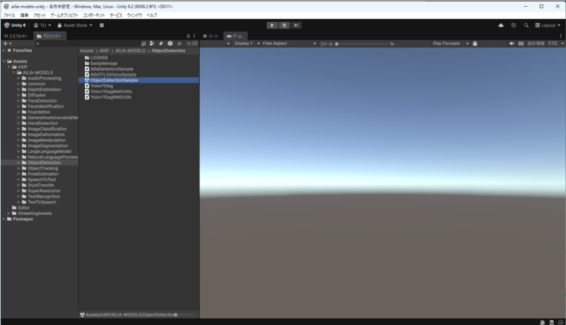Open the ウィンドウ menu
Viewport: 566px width, 325px height.
(135, 15)
